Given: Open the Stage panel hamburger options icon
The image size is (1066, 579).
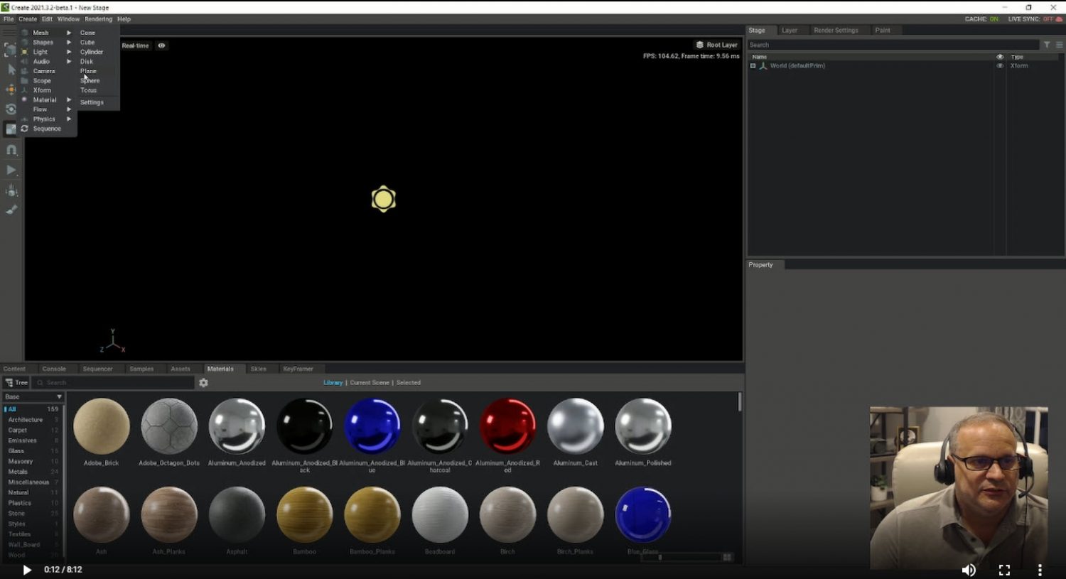Looking at the screenshot, I should click(x=1059, y=45).
